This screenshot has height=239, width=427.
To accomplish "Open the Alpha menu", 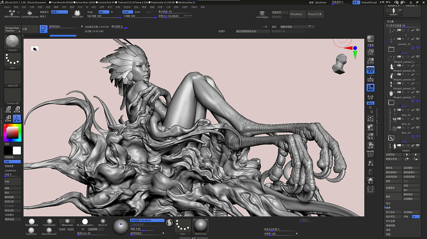I will click(x=7, y=7).
